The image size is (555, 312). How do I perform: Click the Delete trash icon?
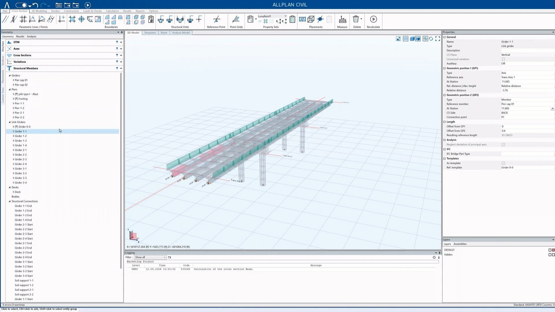[x=356, y=19]
